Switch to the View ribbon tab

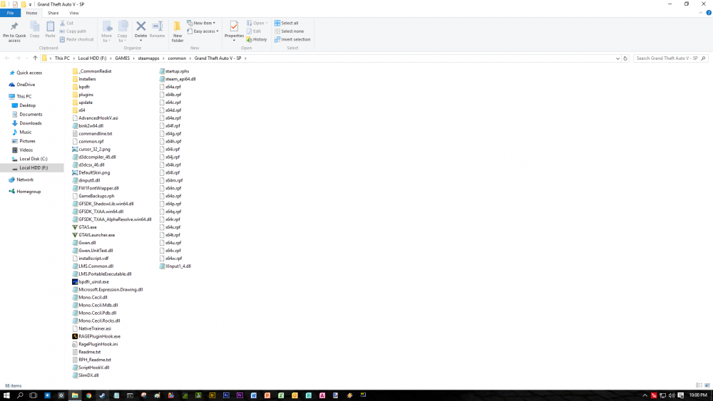point(73,13)
